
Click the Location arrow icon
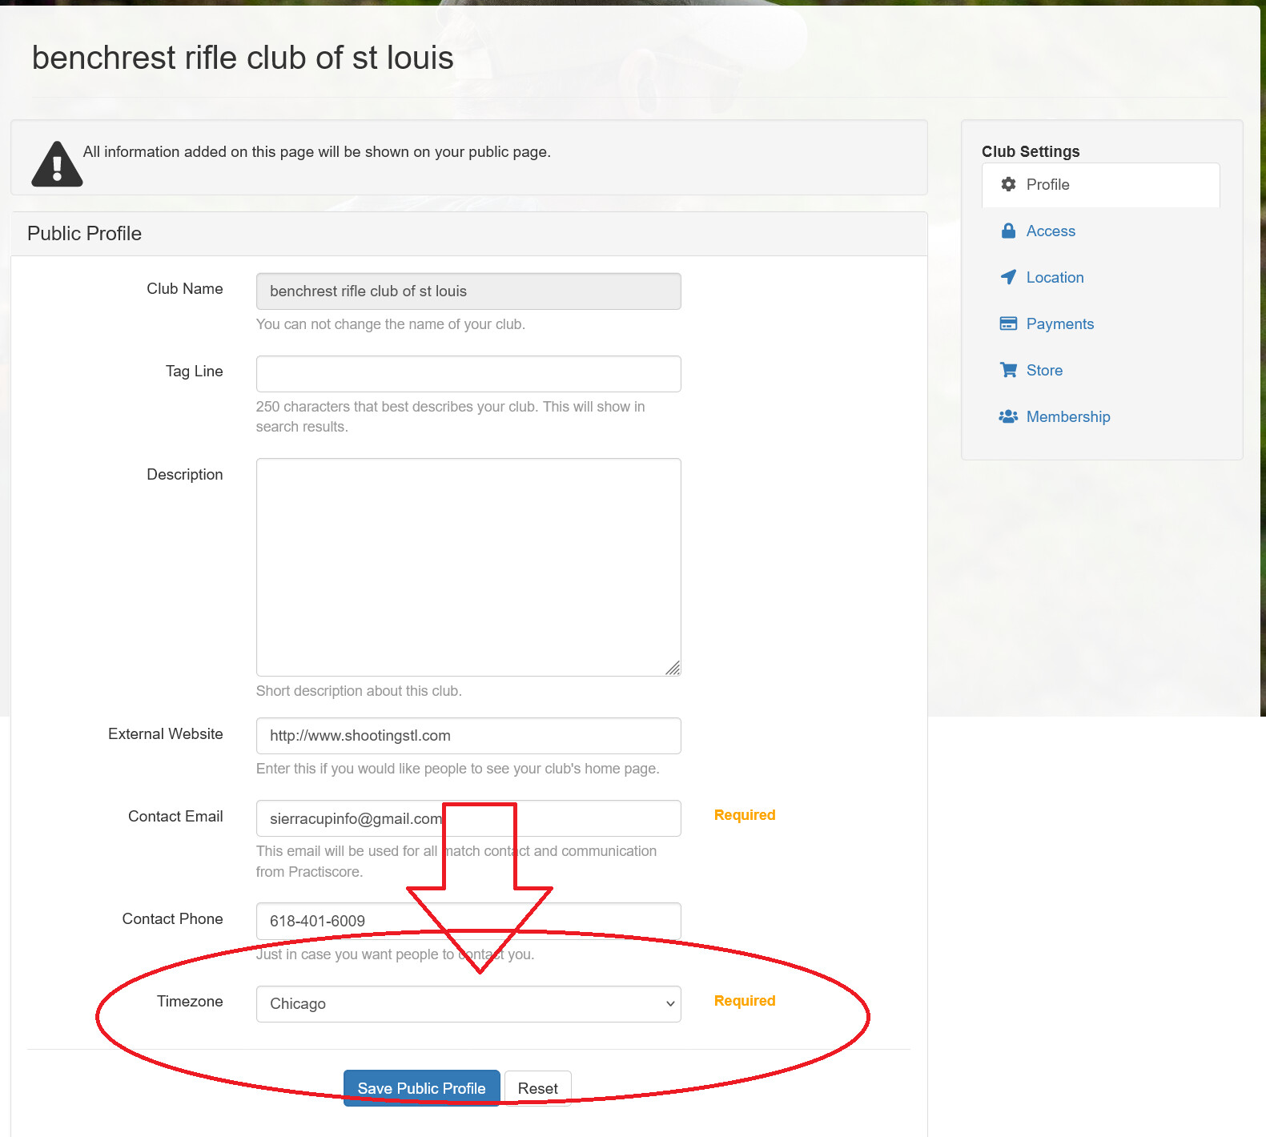1008,277
